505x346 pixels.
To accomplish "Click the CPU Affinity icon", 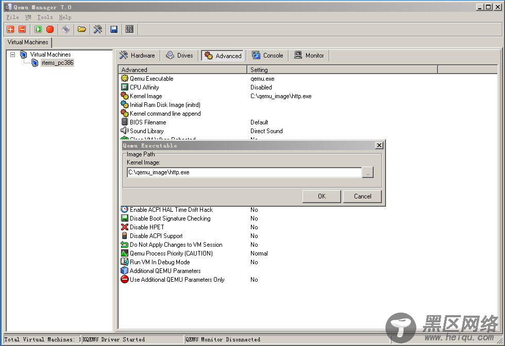I will 125,87.
